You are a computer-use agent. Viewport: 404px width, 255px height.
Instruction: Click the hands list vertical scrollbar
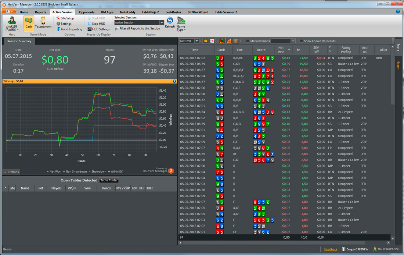(x=393, y=77)
